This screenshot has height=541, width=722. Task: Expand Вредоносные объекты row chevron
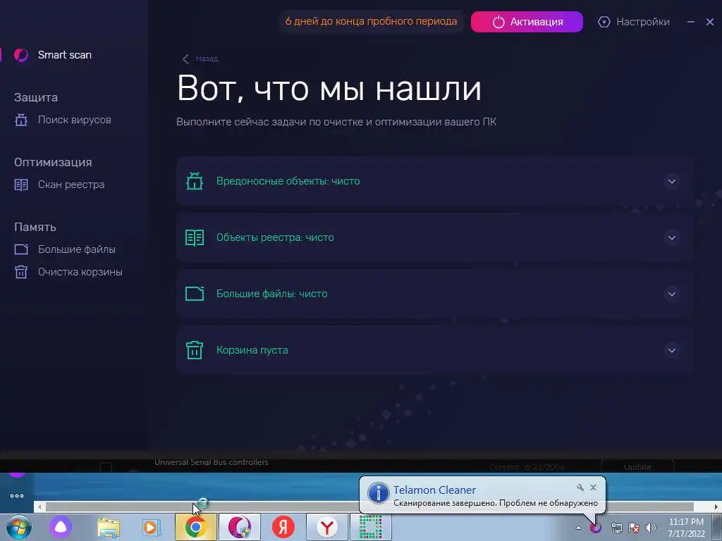pos(672,181)
